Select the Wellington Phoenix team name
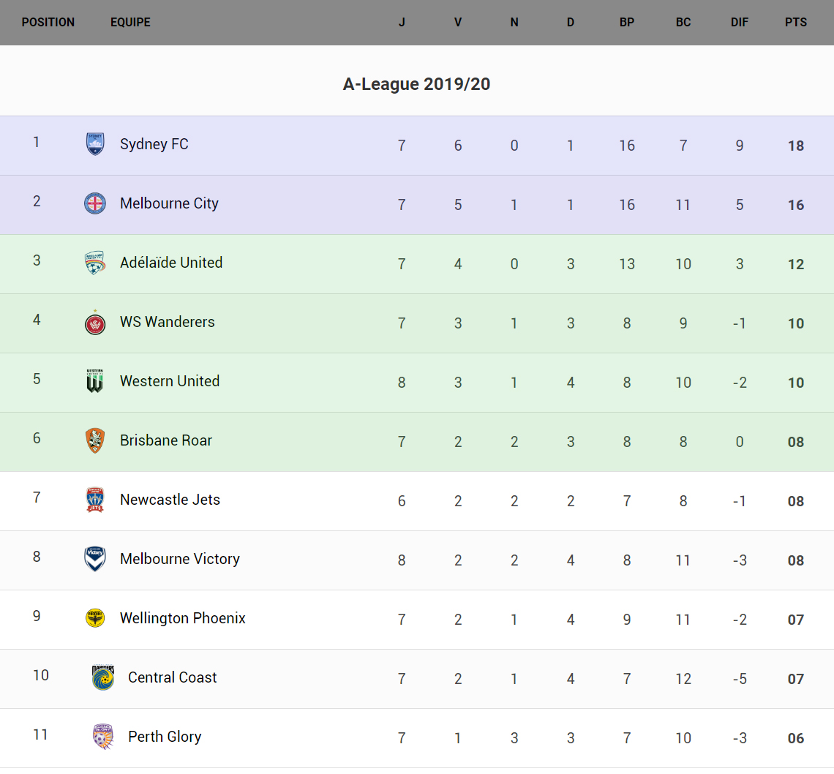 tap(183, 618)
